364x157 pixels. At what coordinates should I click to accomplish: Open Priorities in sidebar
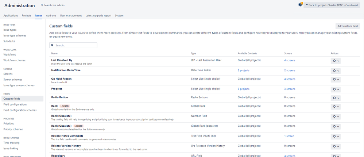click(9, 123)
